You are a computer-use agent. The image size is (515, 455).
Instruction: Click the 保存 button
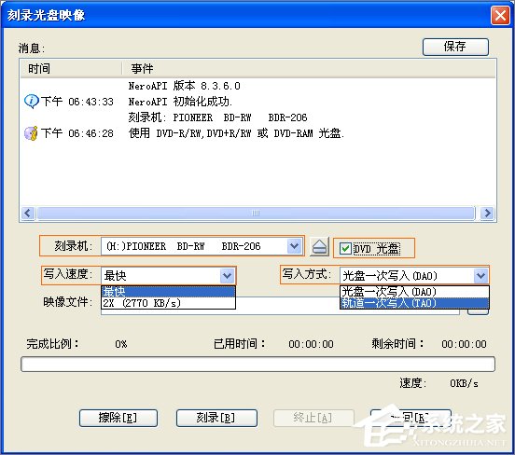pyautogui.click(x=455, y=47)
